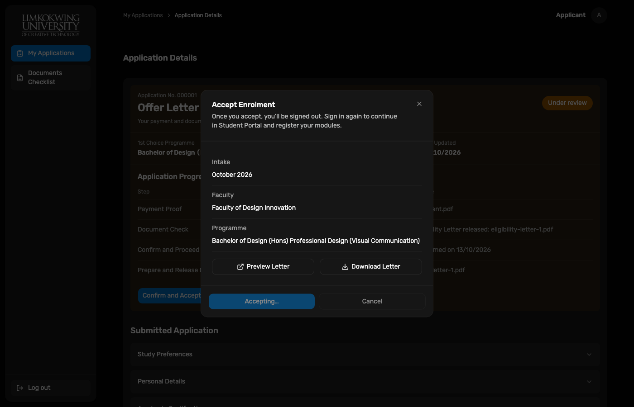634x407 pixels.
Task: Expand the Study Preferences section
Action: point(365,354)
